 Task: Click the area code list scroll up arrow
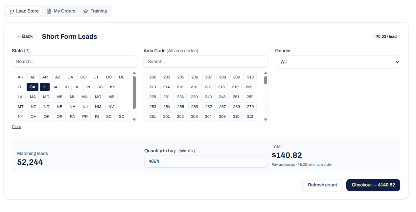pos(266,73)
